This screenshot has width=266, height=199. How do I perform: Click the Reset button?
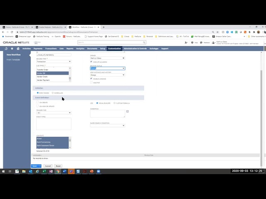click(x=58, y=166)
